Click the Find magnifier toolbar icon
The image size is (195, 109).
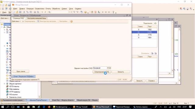(49, 12)
